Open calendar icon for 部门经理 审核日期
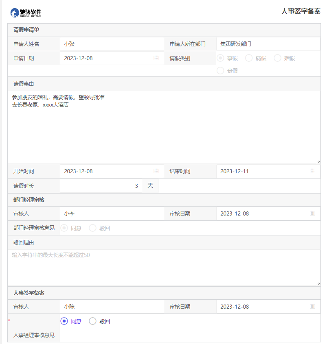 [x=312, y=213]
